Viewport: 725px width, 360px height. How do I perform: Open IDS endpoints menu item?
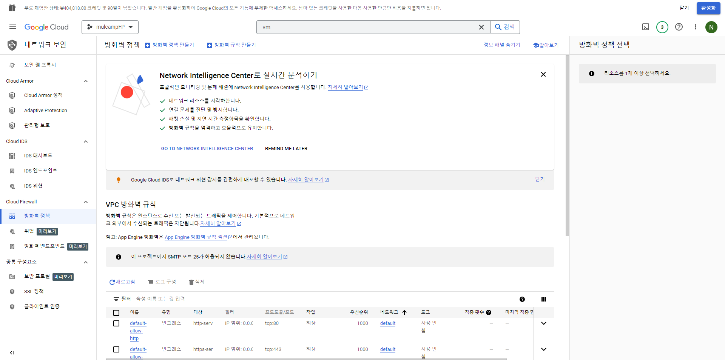pyautogui.click(x=48, y=171)
